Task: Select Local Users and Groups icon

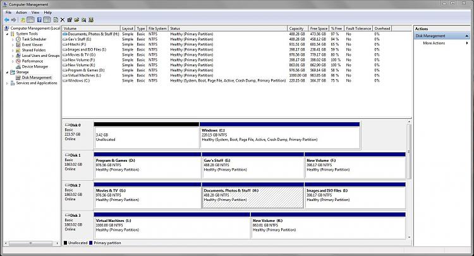Action: click(18, 56)
